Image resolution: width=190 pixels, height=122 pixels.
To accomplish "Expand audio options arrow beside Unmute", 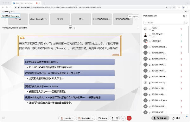I will (x=73, y=118).
